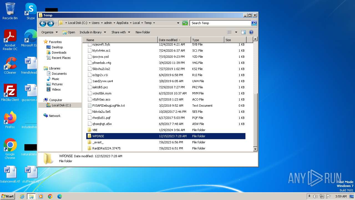Open FileZilla Client desktop icon

click(x=10, y=93)
